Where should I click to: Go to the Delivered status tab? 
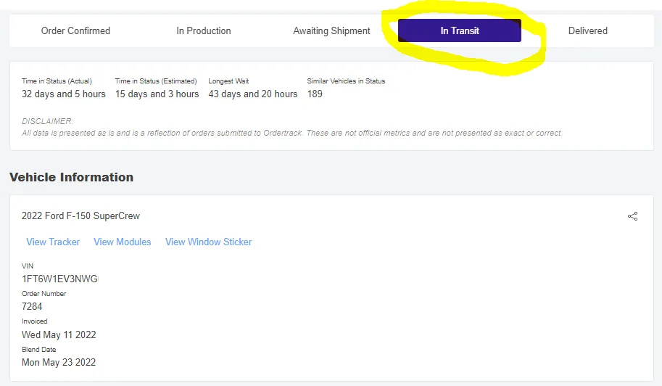[x=587, y=31]
